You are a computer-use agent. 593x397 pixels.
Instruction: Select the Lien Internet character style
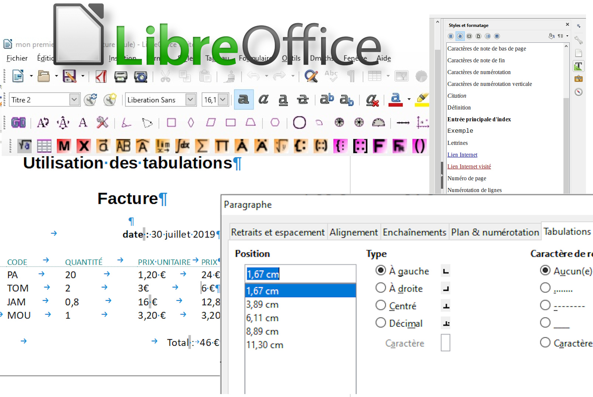pos(462,155)
